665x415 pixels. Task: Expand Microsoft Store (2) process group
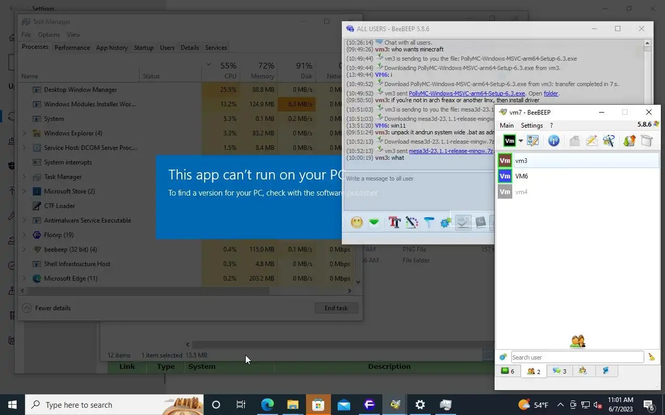[x=24, y=191]
